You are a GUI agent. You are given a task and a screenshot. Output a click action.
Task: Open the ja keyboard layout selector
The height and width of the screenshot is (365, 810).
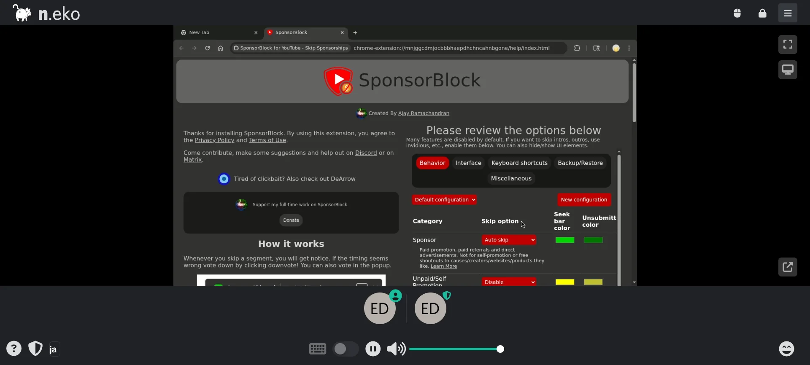click(x=54, y=349)
